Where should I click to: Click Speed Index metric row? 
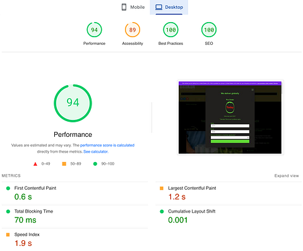[74, 240]
